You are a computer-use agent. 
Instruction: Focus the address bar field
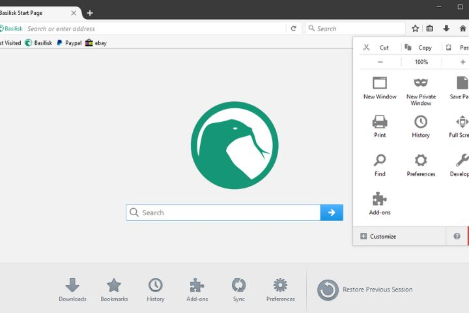pos(155,29)
